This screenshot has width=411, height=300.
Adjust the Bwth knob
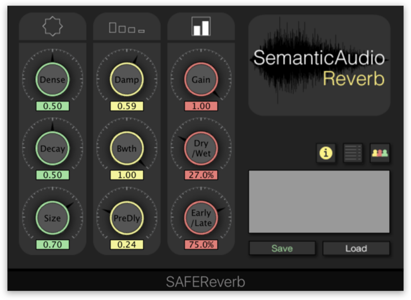(x=126, y=149)
